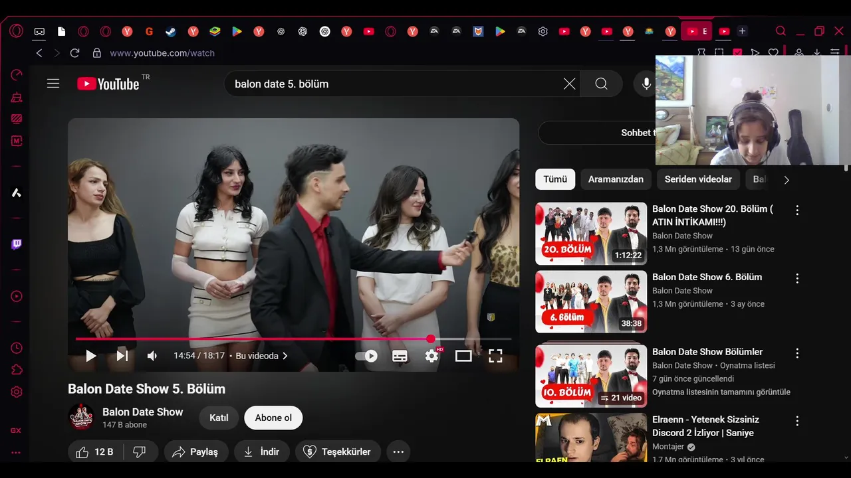Switch to the G-logo tab
This screenshot has height=478, width=851.
coord(149,31)
